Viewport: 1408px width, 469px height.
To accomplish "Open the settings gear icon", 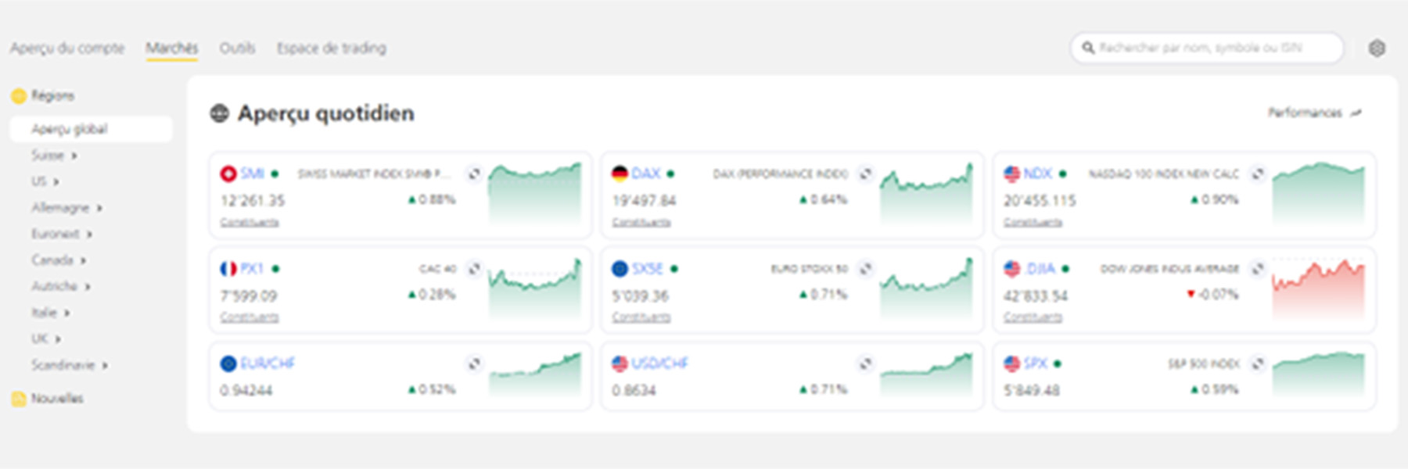I will click(x=1377, y=48).
